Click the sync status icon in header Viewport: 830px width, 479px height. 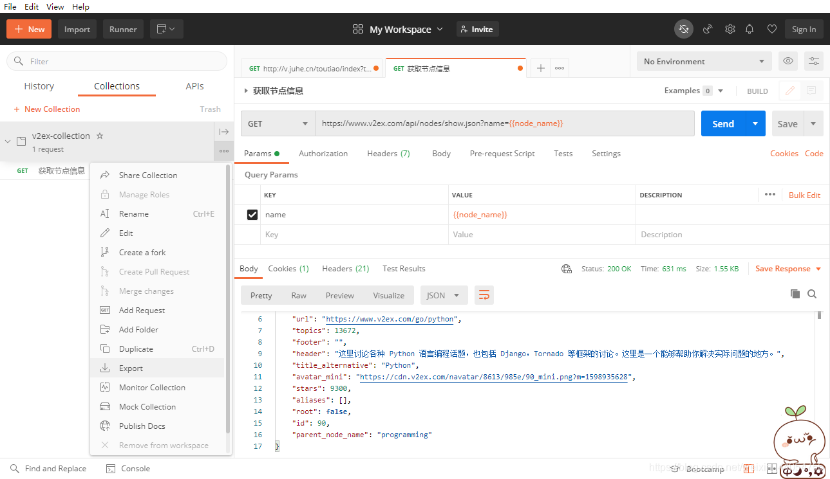click(x=684, y=29)
